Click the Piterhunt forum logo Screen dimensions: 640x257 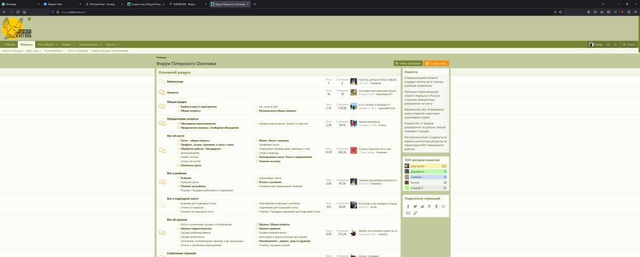click(17, 29)
